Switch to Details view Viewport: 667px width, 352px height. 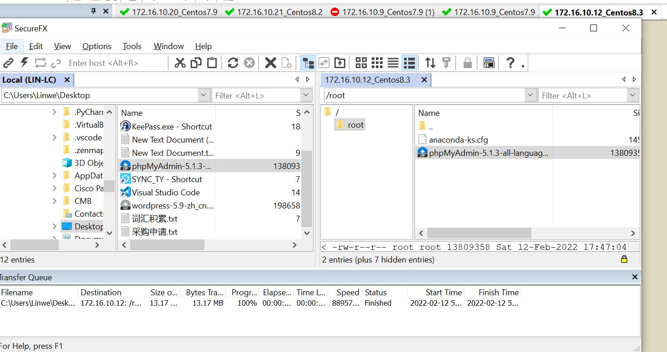(x=409, y=63)
